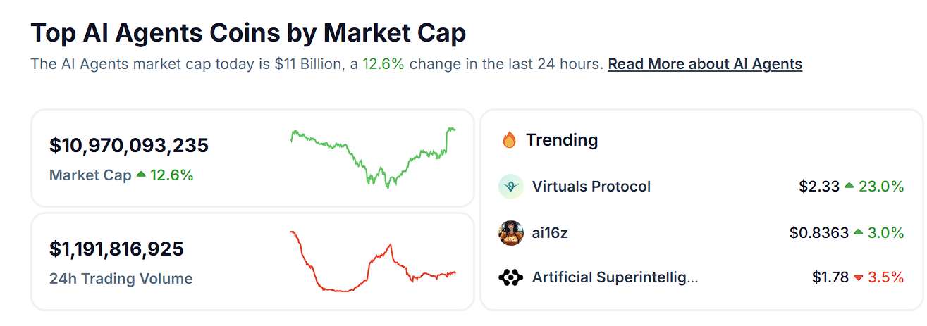Image resolution: width=927 pixels, height=326 pixels.
Task: Open the Virtuals Protocol coin name
Action: (591, 187)
